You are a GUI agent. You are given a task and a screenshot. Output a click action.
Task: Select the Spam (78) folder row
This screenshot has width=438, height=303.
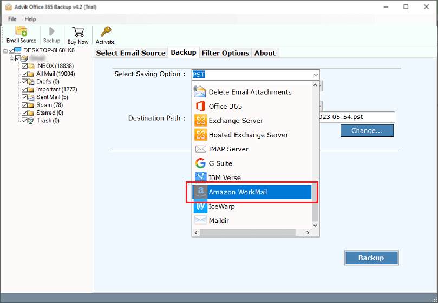coord(49,105)
